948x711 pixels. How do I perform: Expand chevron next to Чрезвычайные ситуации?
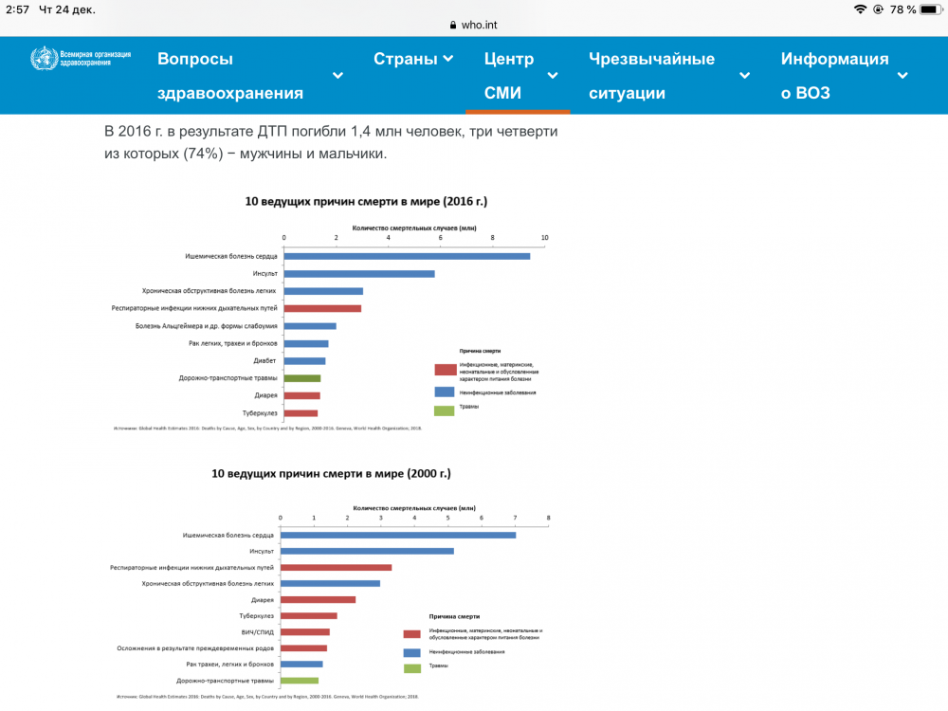point(744,76)
